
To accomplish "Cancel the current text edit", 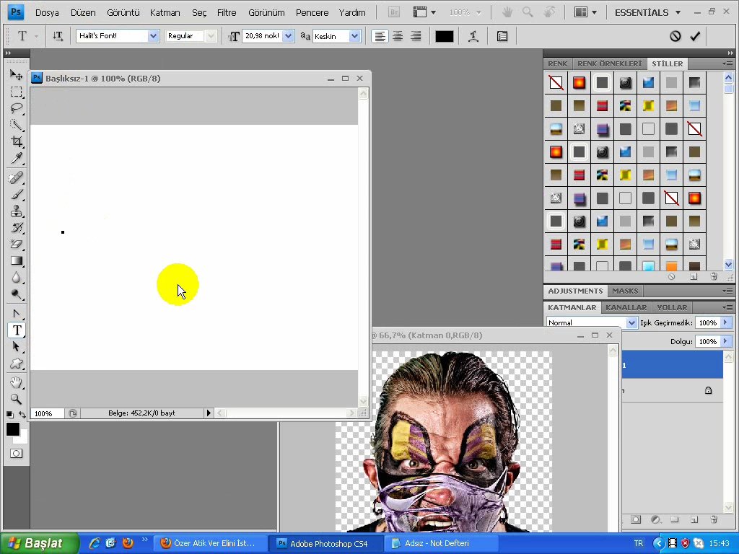I will tap(675, 36).
